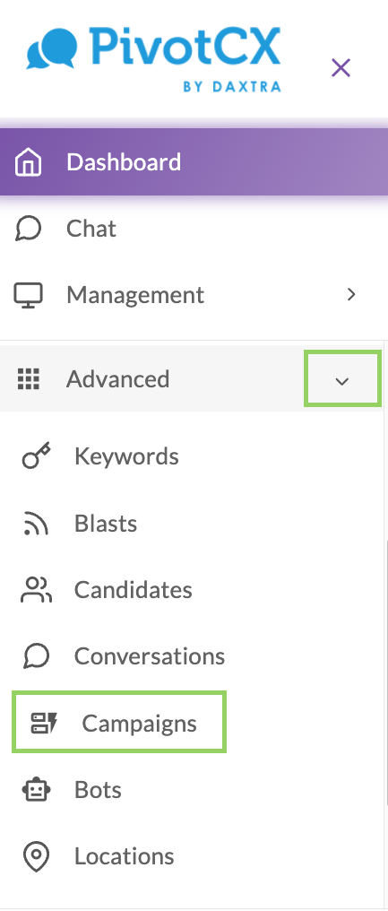
Task: Click the Candidates people icon
Action: (x=36, y=590)
